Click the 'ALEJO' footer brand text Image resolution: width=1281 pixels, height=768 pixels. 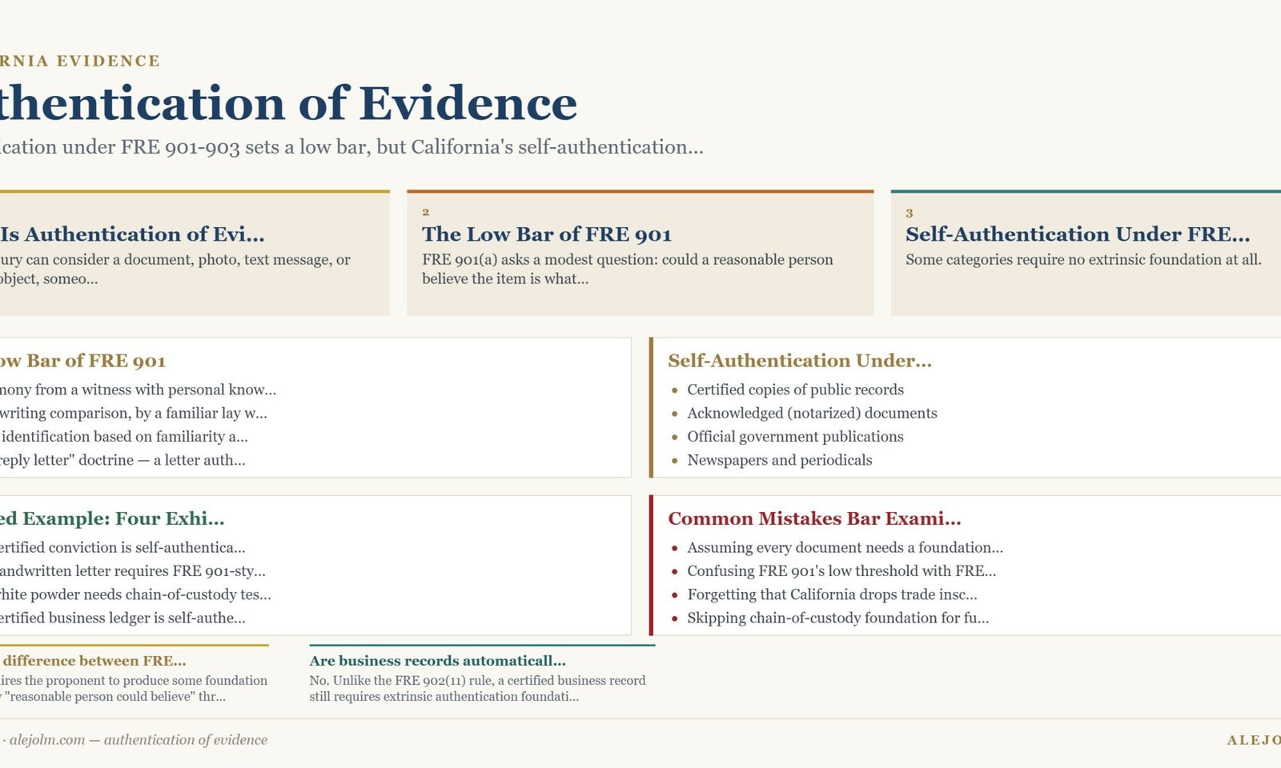pyautogui.click(x=1254, y=740)
